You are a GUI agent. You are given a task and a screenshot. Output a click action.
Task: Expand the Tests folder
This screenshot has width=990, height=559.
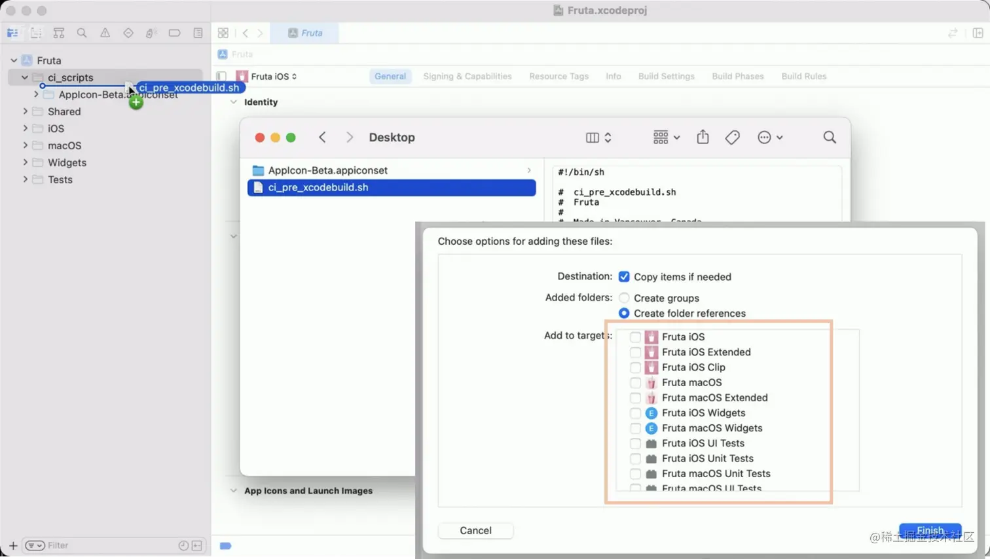pyautogui.click(x=26, y=179)
